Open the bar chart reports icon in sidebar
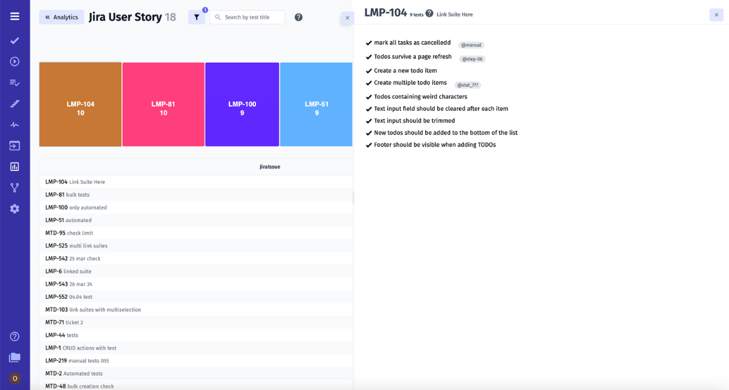 click(15, 166)
